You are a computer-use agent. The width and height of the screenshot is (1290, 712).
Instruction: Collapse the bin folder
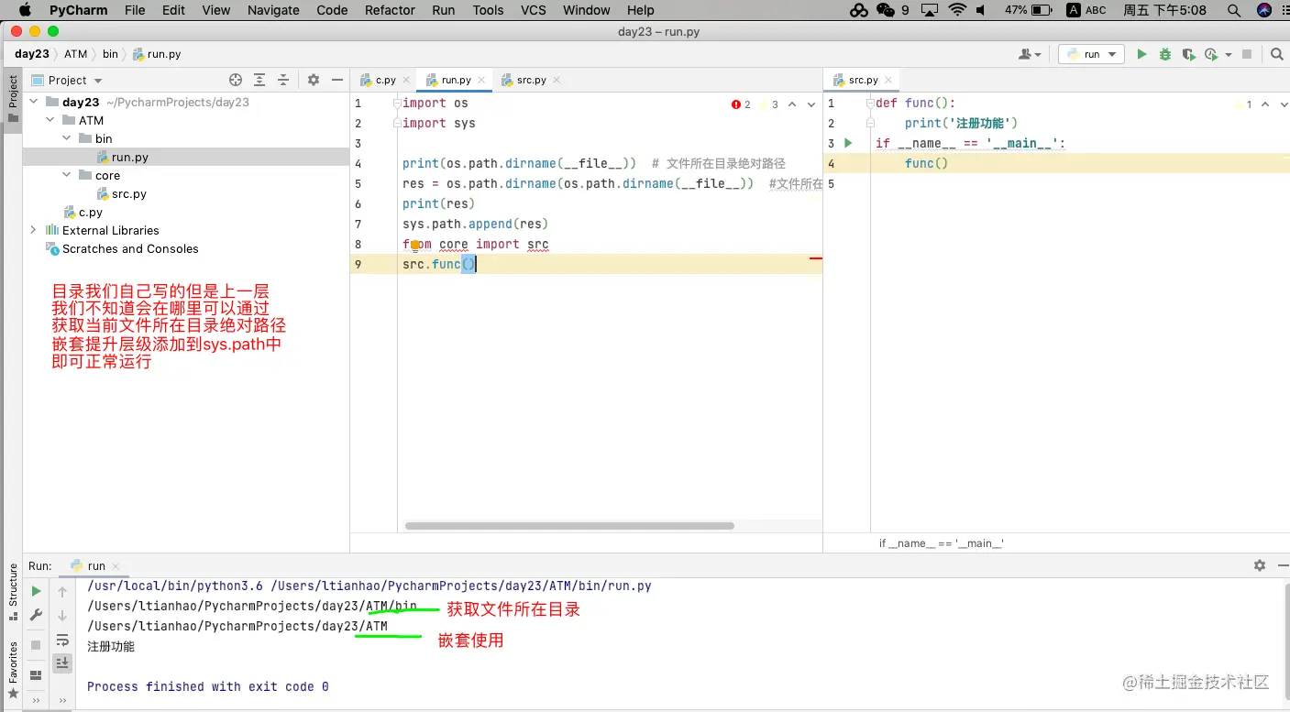(x=67, y=138)
